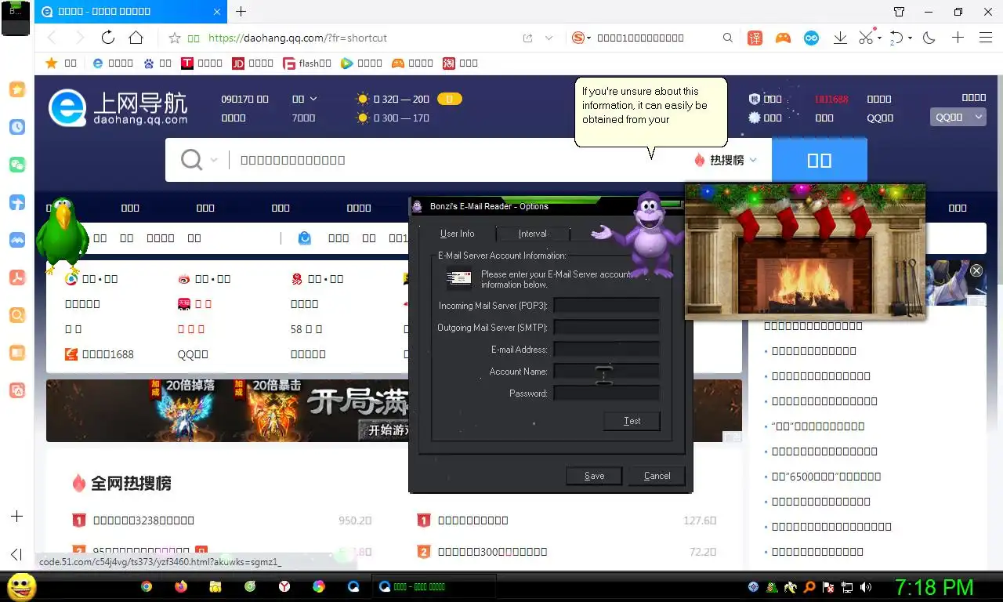
Task: Open the taskbar volume speaker icon
Action: (865, 586)
